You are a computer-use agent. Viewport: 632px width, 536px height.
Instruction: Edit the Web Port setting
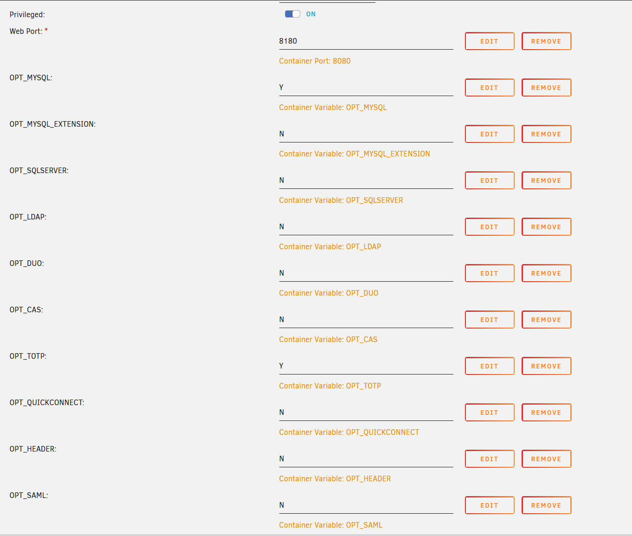click(490, 41)
